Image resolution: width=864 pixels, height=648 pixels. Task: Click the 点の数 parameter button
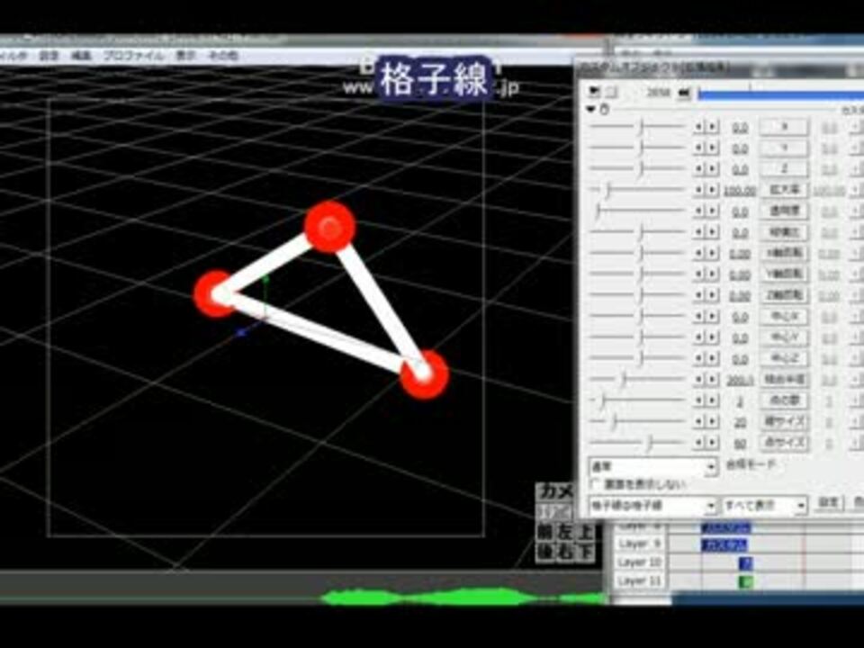(x=785, y=400)
